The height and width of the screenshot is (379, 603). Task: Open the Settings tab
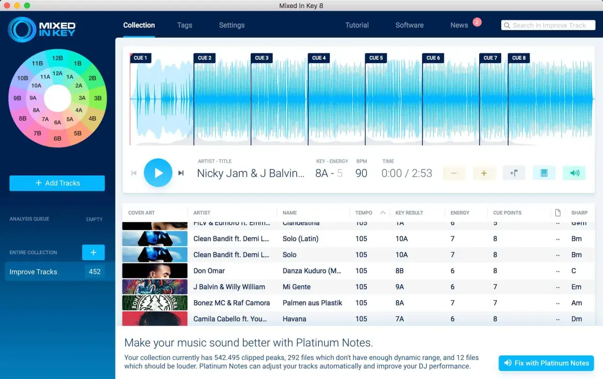(232, 25)
